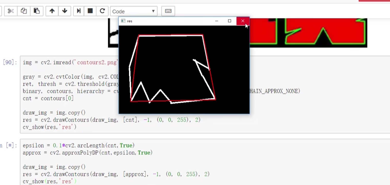Move selected cell up arrow

click(x=52, y=11)
